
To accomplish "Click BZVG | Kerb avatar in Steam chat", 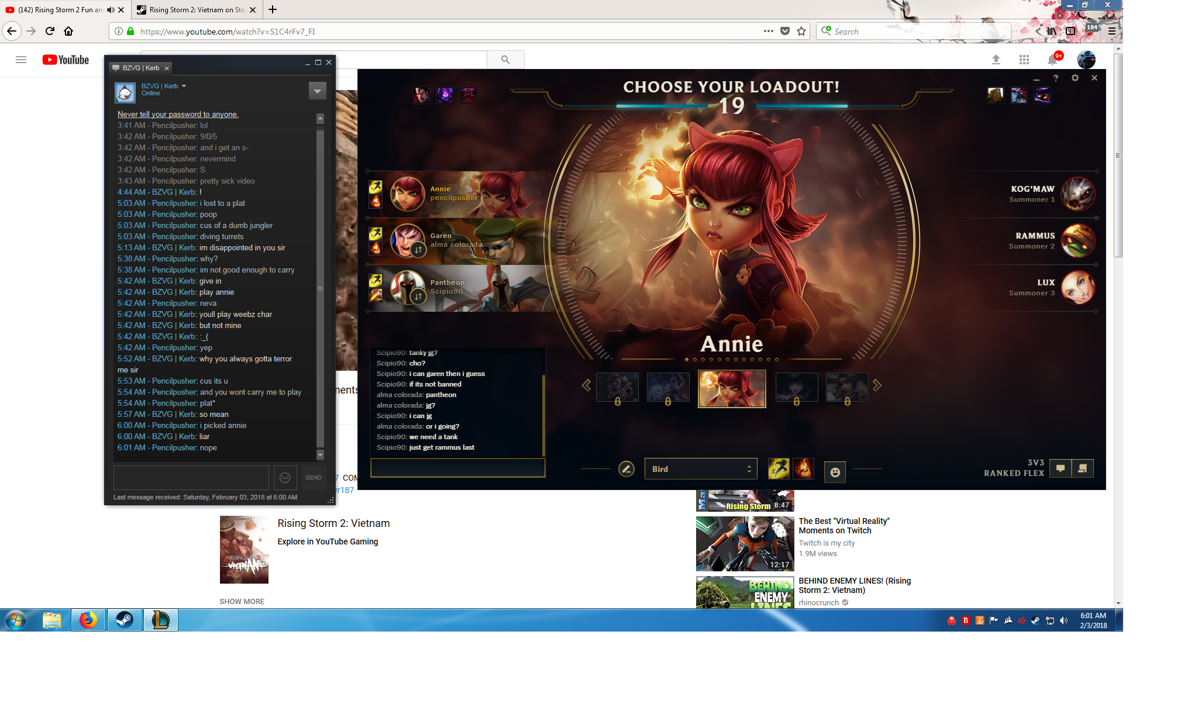I will pyautogui.click(x=125, y=92).
